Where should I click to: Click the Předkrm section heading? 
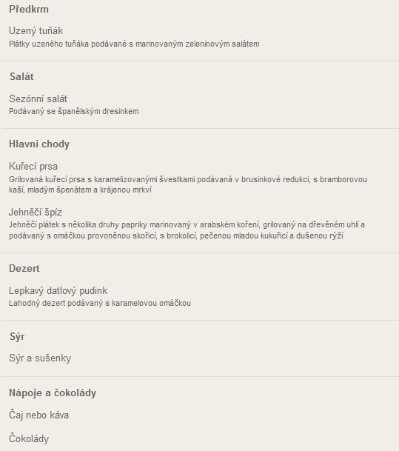29,9
